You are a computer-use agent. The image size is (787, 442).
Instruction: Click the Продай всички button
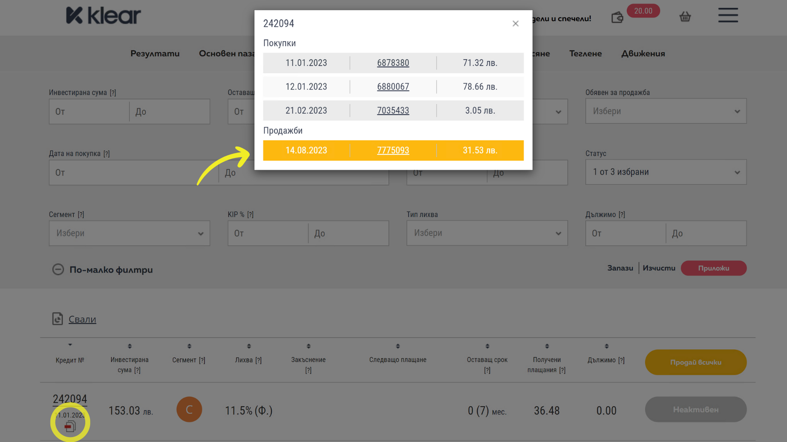pyautogui.click(x=695, y=362)
